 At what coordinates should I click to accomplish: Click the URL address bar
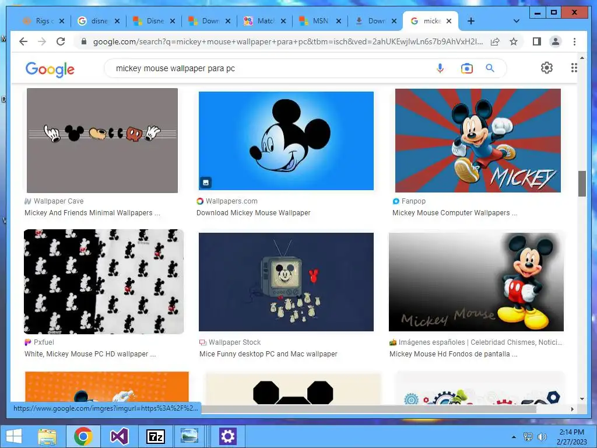[x=287, y=41]
